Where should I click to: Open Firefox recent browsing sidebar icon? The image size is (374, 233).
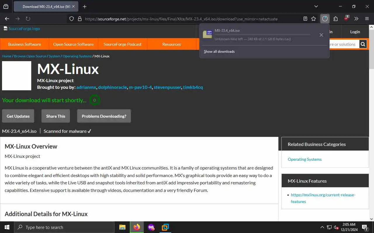[x=6, y=6]
